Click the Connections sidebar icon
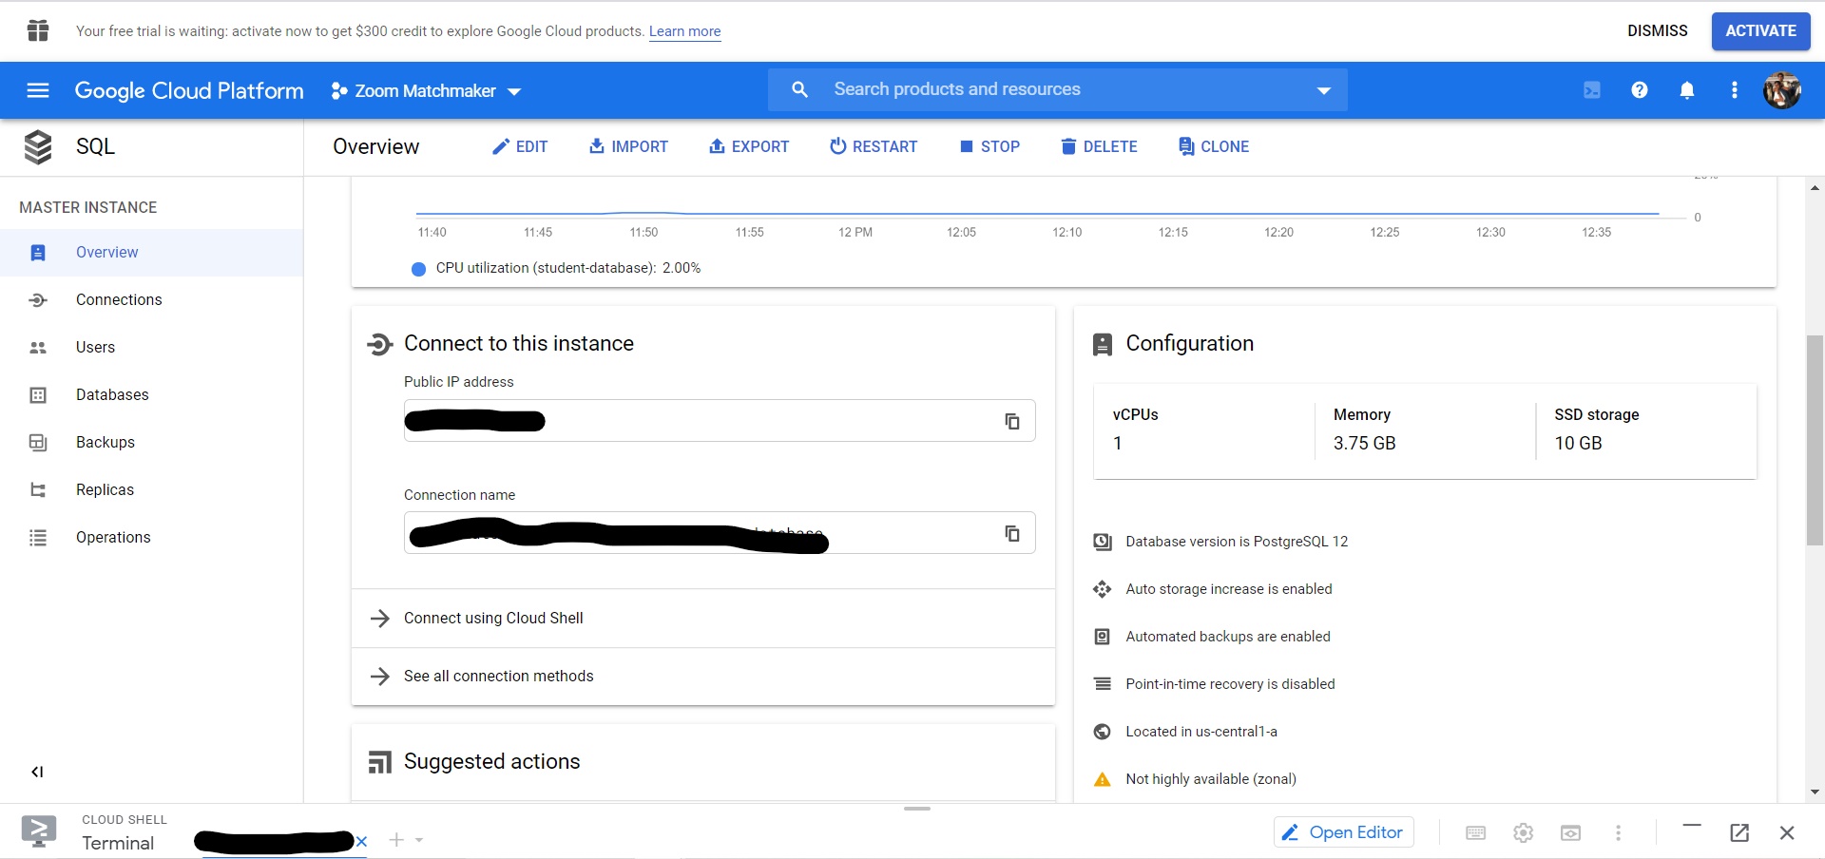 [x=38, y=300]
